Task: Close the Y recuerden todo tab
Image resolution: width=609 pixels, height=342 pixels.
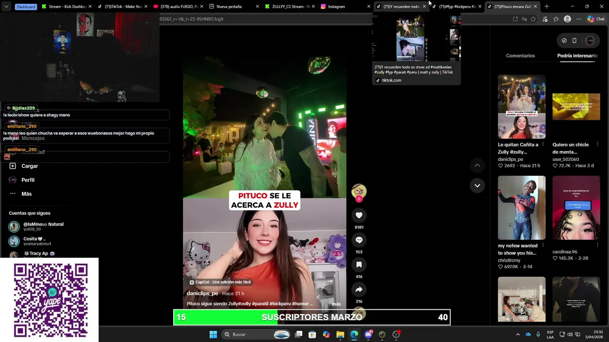Action: pos(424,7)
